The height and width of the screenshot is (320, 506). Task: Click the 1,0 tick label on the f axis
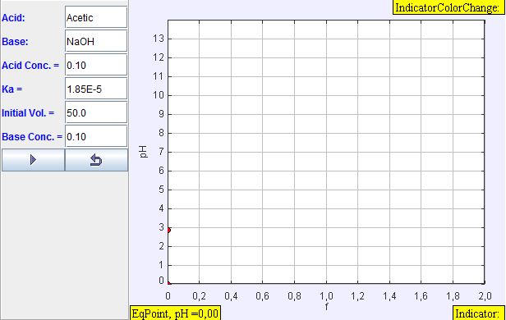click(x=326, y=295)
